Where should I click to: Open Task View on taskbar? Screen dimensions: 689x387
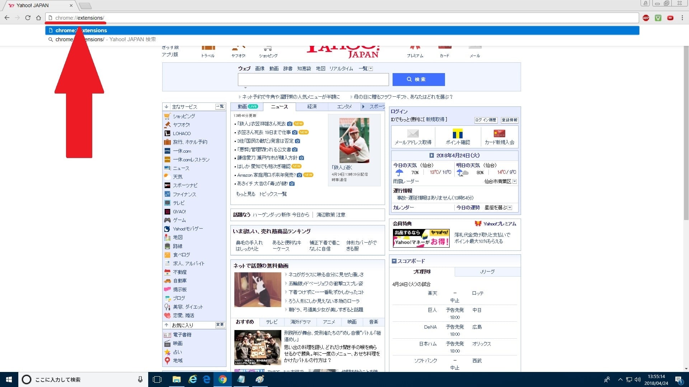pyautogui.click(x=157, y=379)
